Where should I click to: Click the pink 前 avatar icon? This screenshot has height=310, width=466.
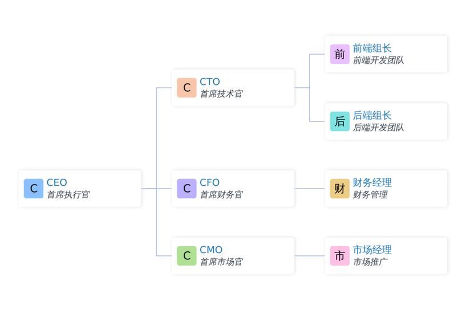tap(340, 54)
